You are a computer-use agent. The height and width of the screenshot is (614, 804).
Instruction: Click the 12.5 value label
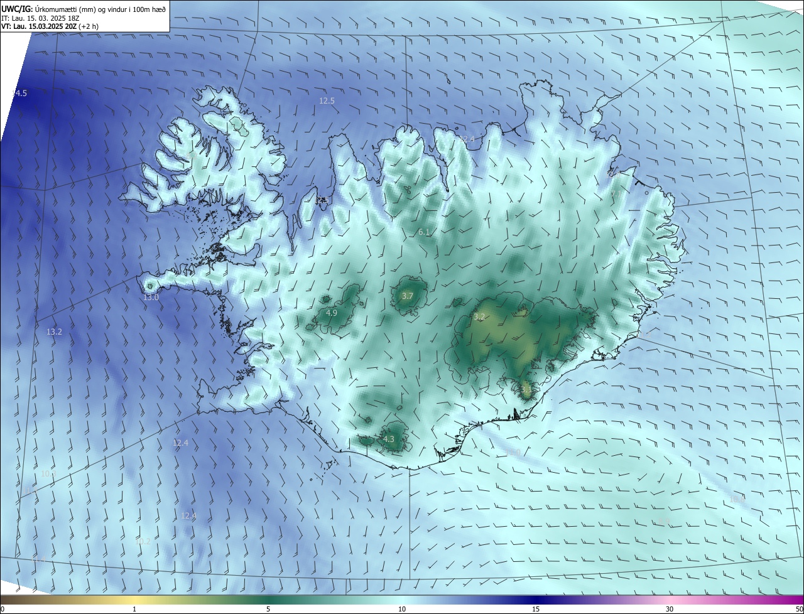[x=327, y=100]
